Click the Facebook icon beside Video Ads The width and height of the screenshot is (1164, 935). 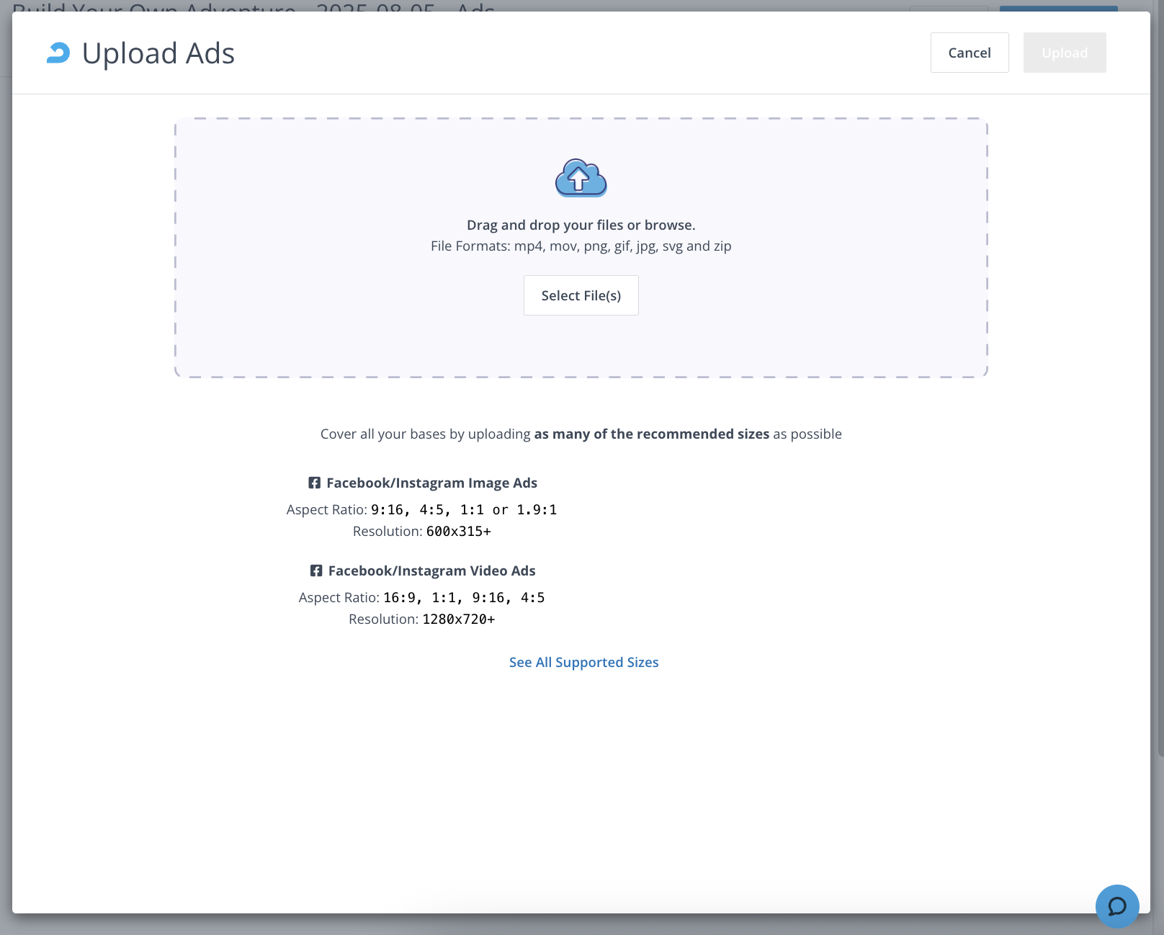[x=316, y=571]
